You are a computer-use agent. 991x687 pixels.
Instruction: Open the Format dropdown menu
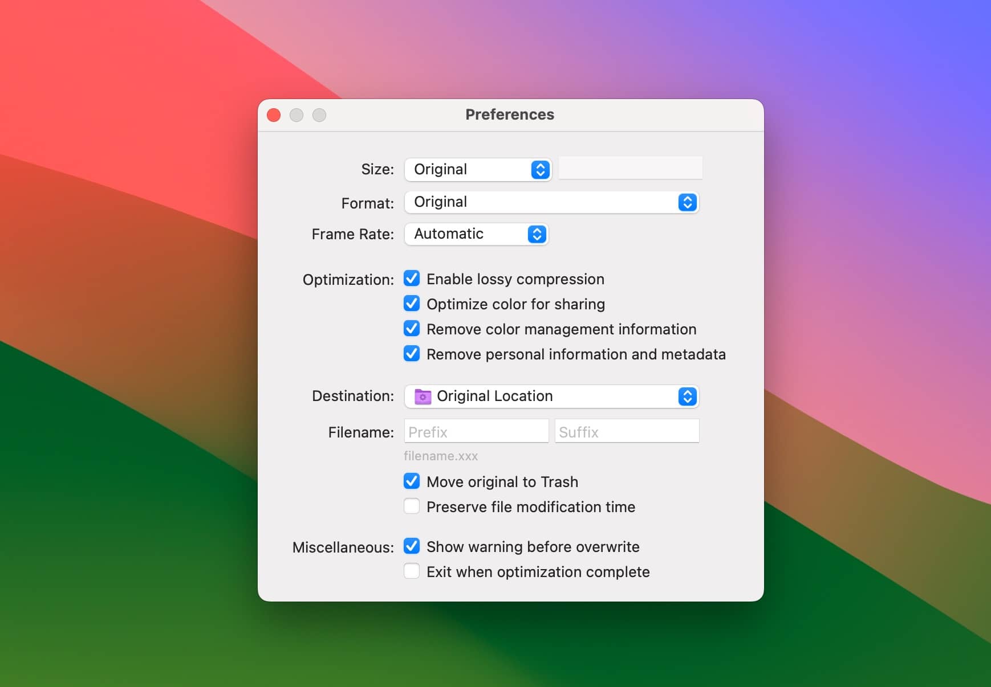551,202
